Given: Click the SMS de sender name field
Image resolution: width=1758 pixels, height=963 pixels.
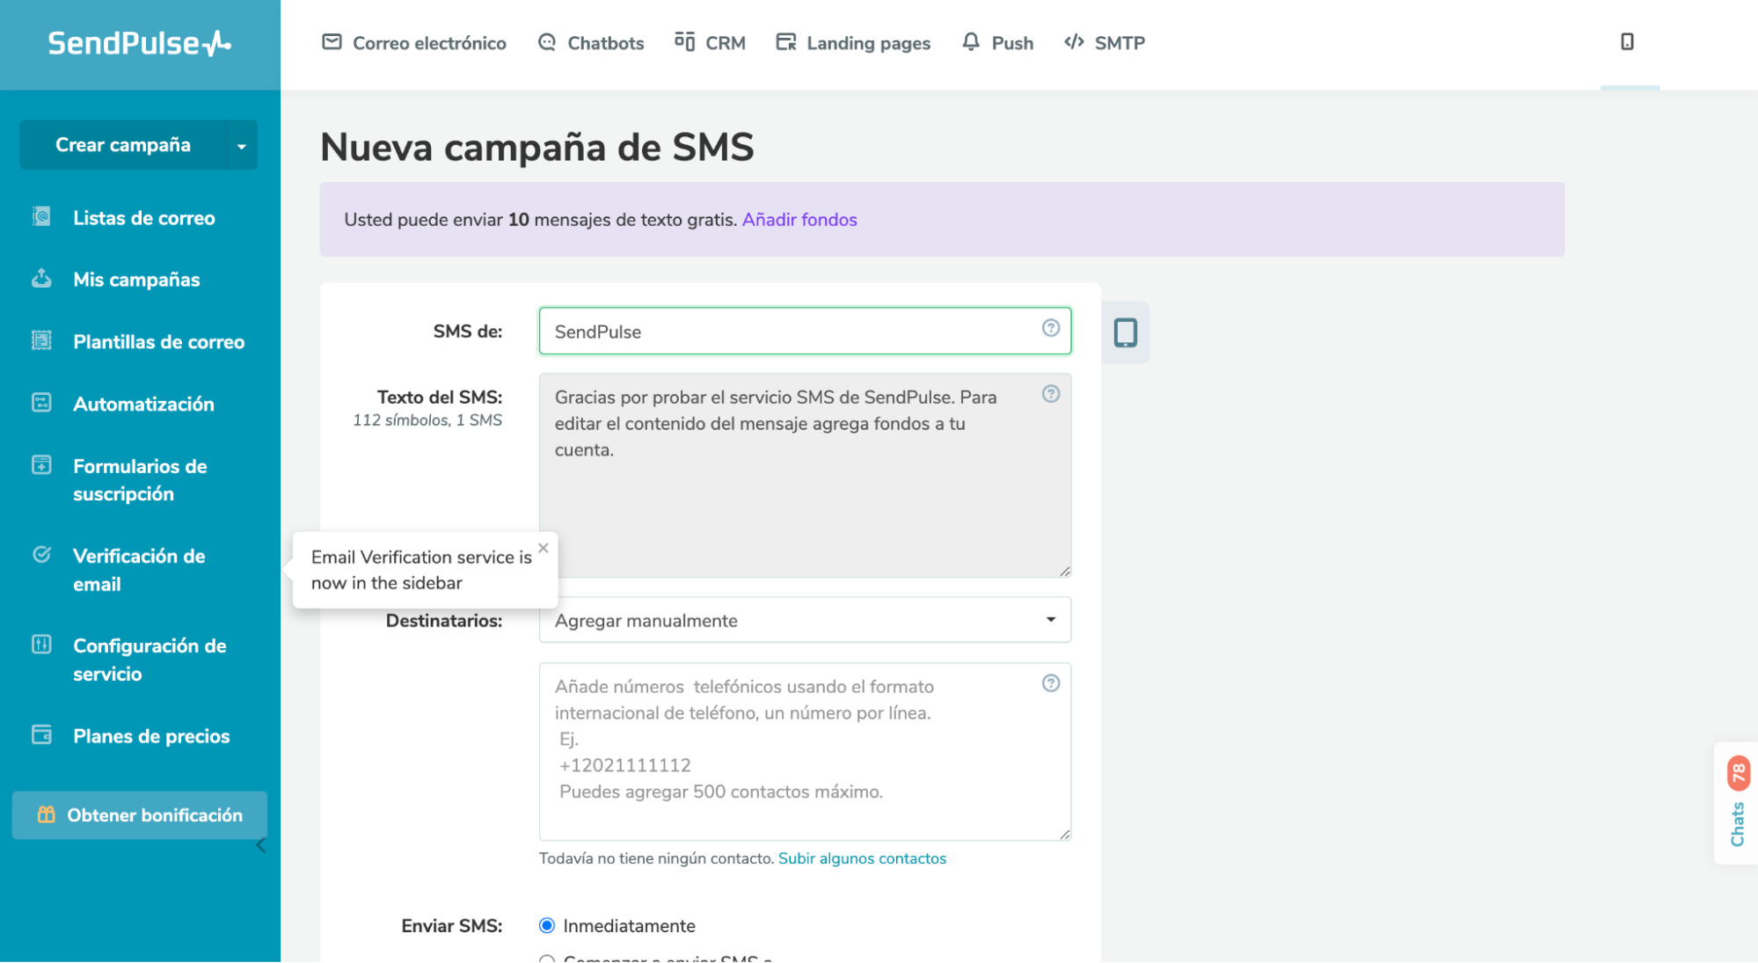Looking at the screenshot, I should [x=805, y=331].
